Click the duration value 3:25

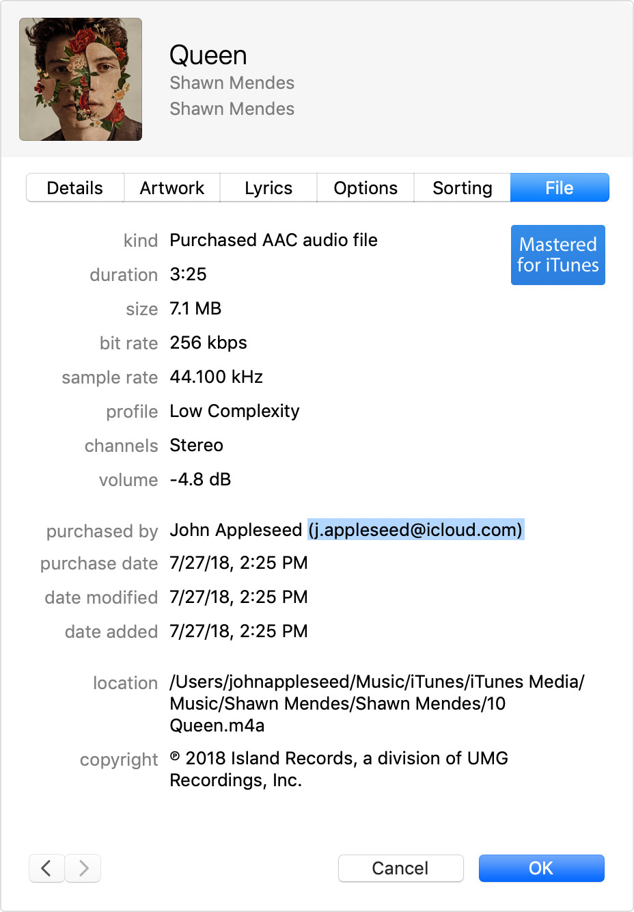click(x=188, y=274)
